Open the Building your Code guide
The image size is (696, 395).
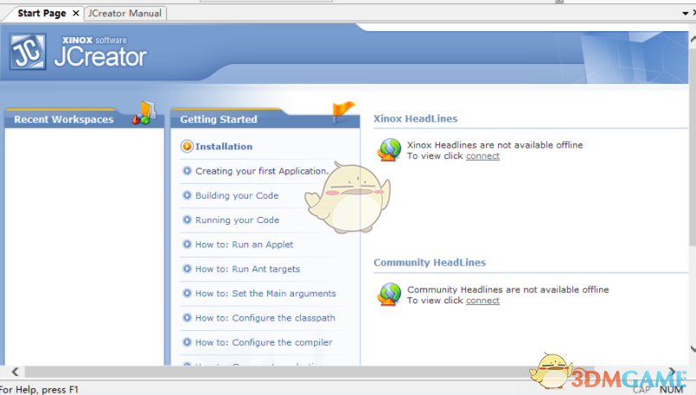click(x=237, y=195)
